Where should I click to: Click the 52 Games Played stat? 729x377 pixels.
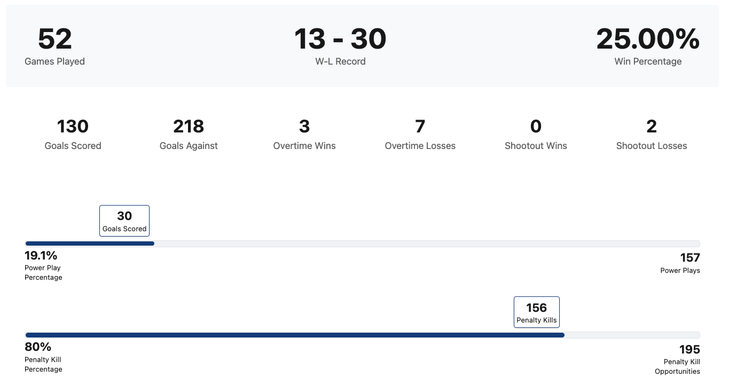[x=54, y=40]
